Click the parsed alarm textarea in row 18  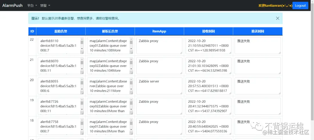click(x=110, y=126)
